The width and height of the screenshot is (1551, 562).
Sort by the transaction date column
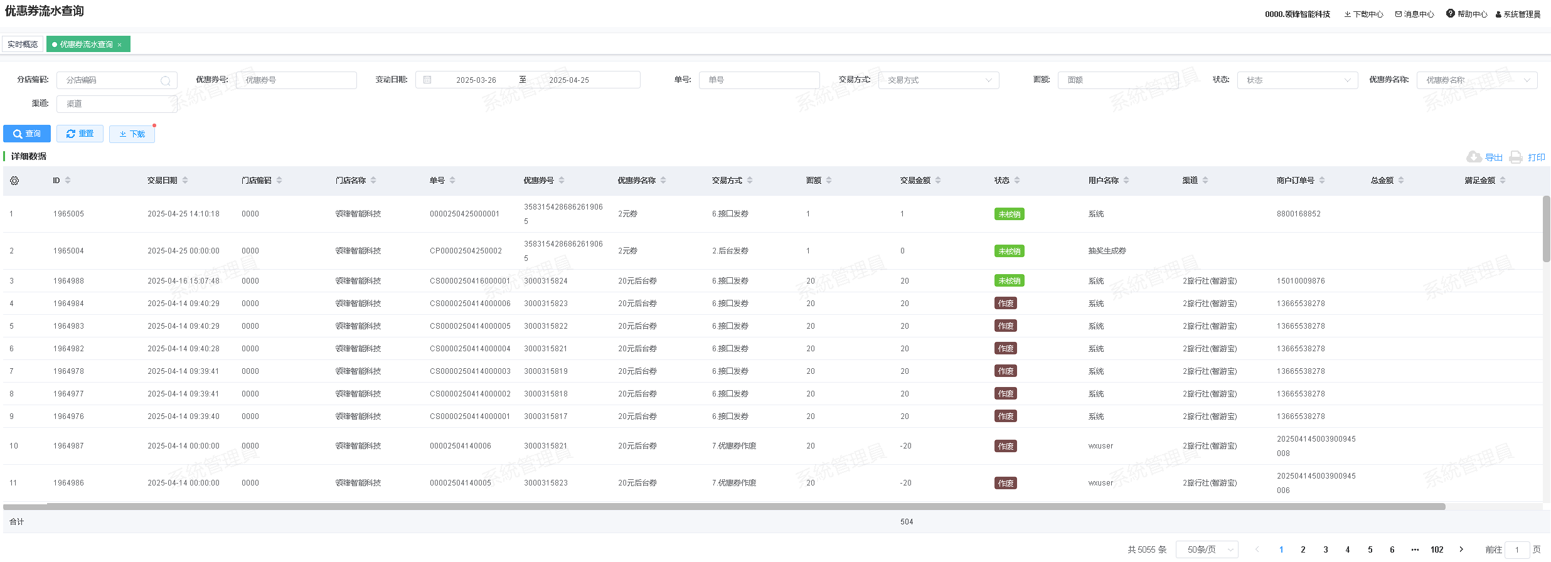coord(185,181)
